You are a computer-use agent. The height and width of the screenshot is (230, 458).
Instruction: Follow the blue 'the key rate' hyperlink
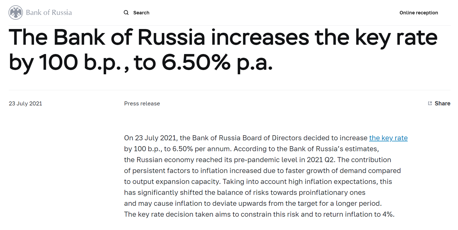pos(388,138)
